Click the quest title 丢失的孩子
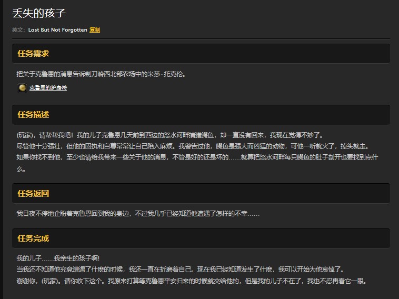 click(x=39, y=14)
